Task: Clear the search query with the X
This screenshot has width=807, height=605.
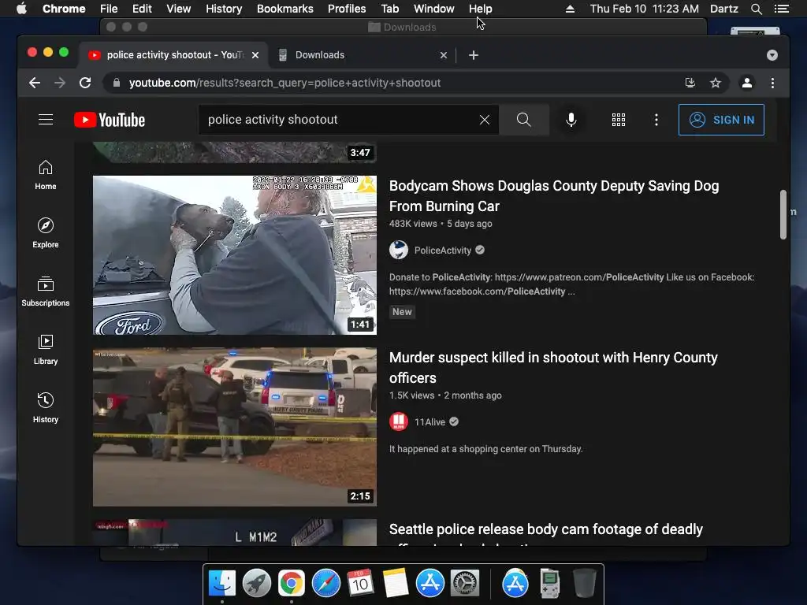Action: pos(485,120)
